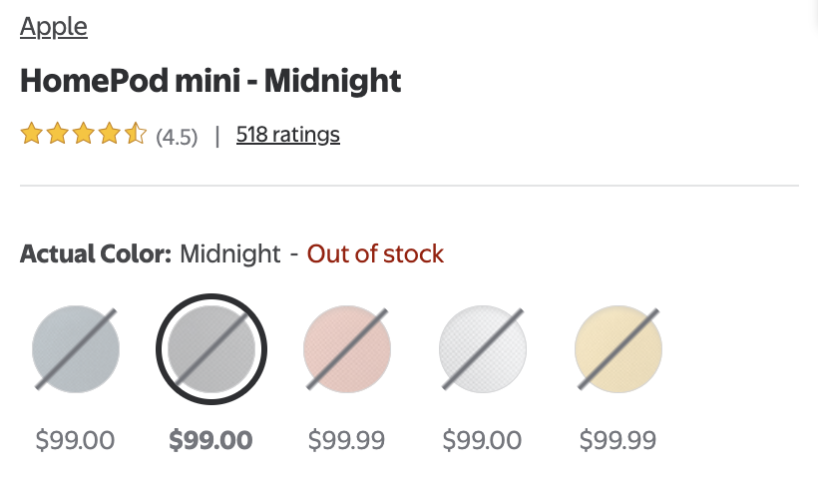Open the 518 ratings link

pos(287,135)
